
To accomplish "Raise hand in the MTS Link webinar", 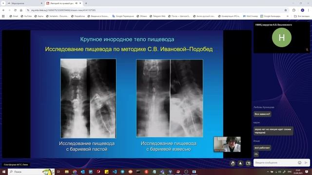I will coord(233,163).
